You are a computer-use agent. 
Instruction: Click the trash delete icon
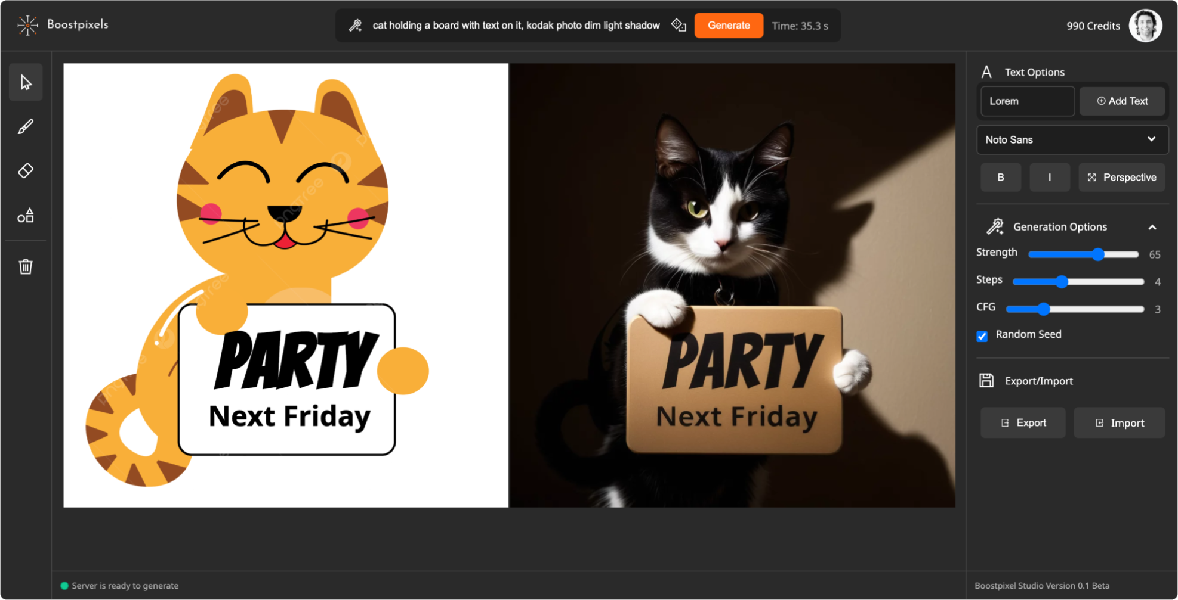point(26,266)
